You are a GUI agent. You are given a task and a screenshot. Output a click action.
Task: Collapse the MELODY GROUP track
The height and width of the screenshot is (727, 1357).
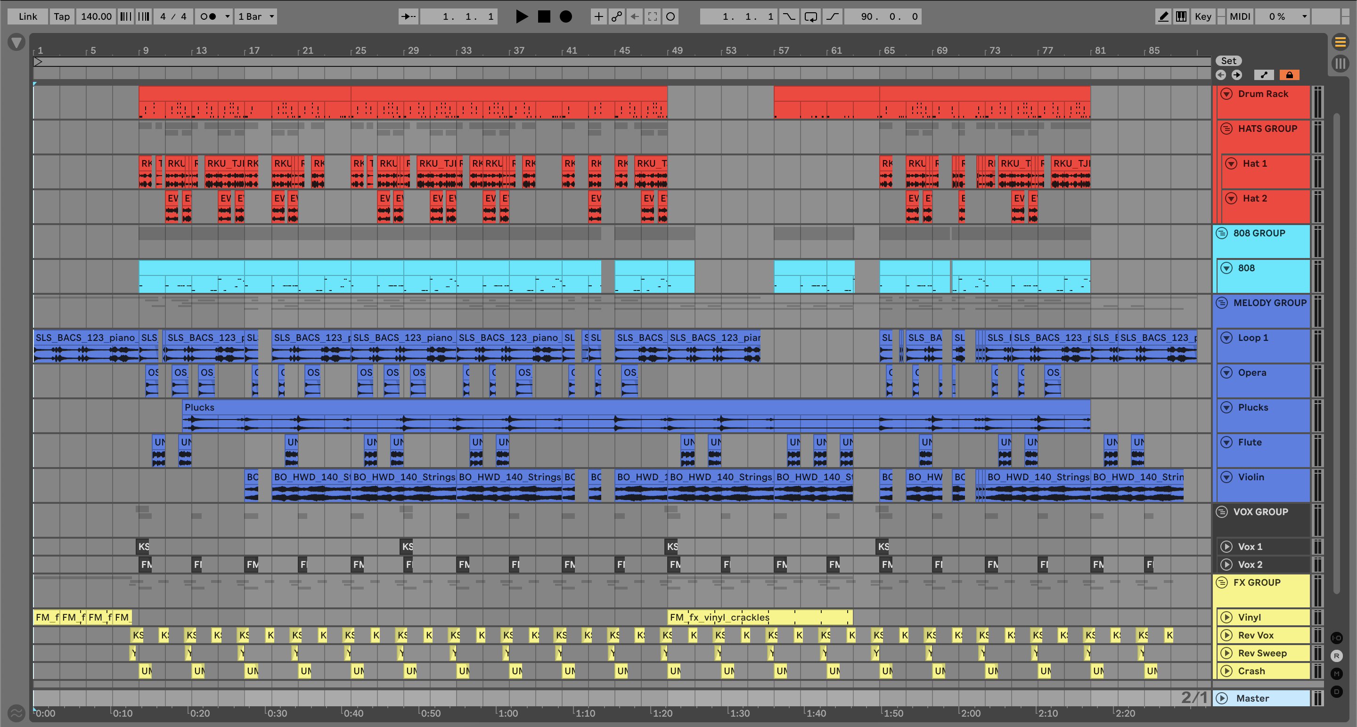[1222, 303]
